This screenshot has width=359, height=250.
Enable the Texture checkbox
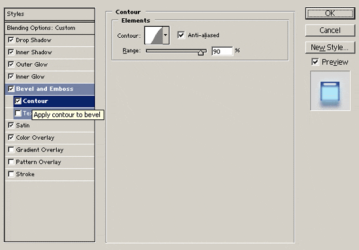pyautogui.click(x=18, y=113)
